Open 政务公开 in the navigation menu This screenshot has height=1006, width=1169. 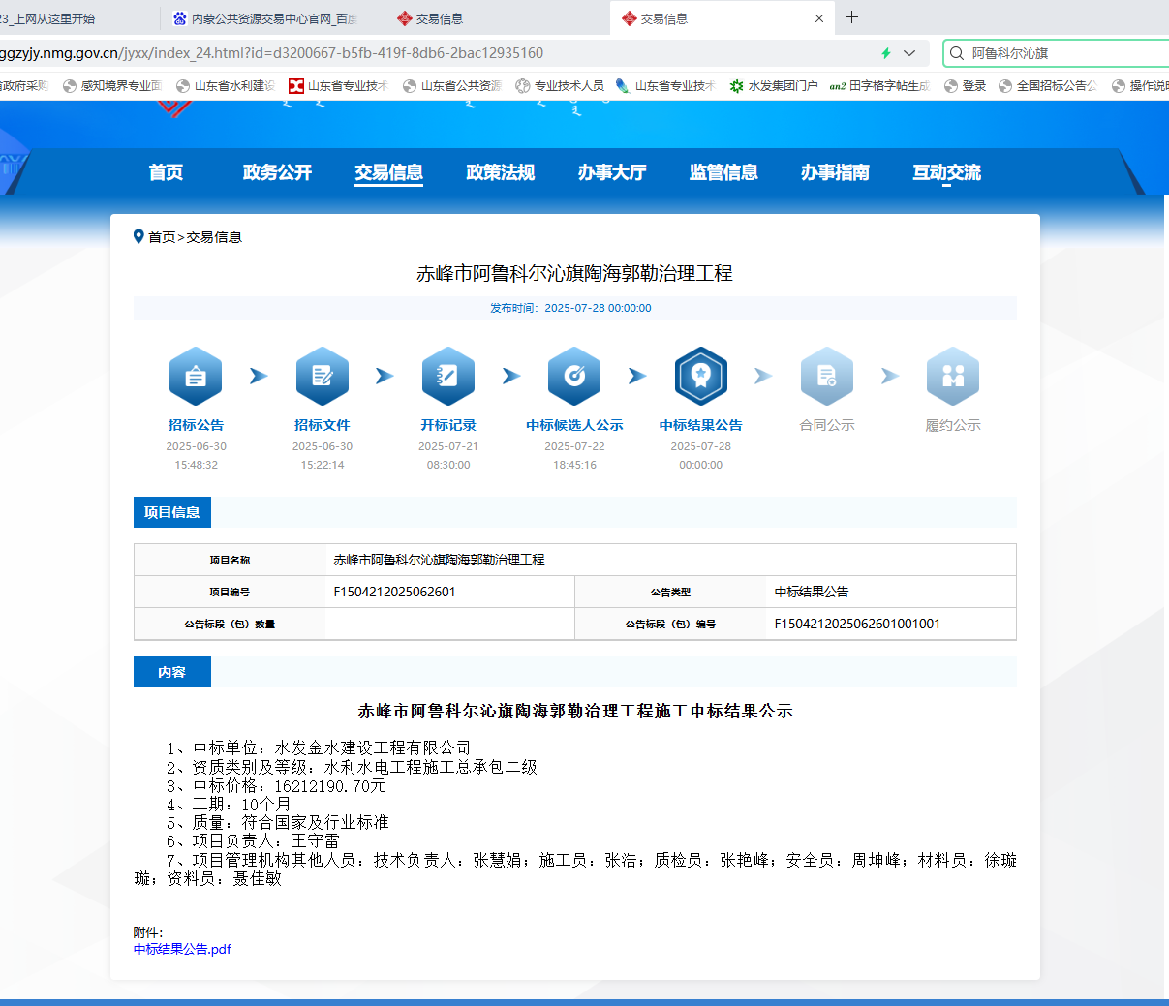[277, 172]
